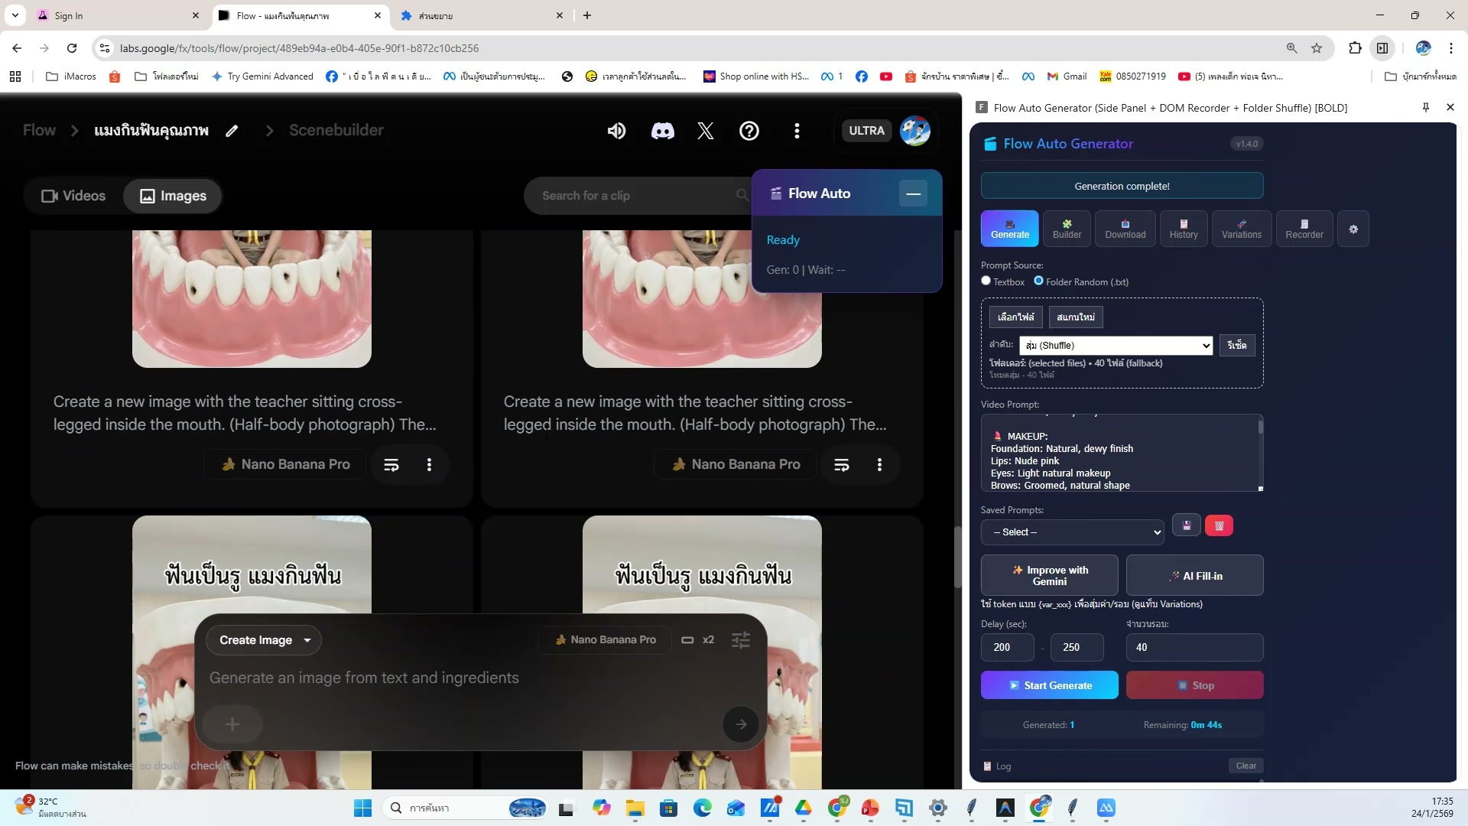Click the Search for a clip field
The image size is (1468, 826).
(635, 196)
